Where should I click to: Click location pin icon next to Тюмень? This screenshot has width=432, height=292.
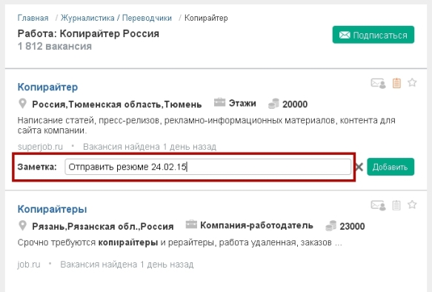coord(22,104)
